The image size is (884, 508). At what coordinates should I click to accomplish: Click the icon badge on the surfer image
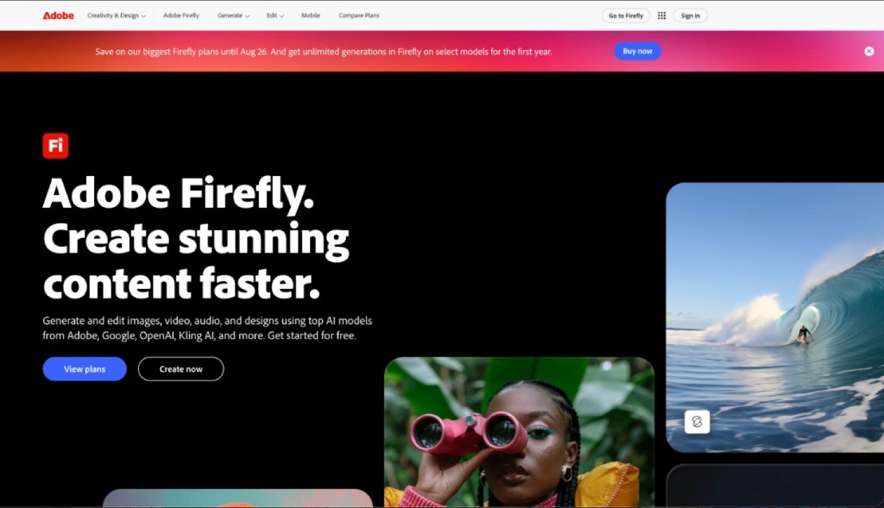(x=697, y=422)
